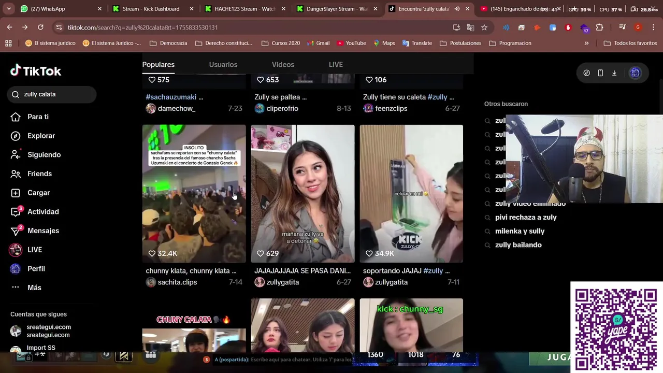Click the address bar URL
This screenshot has width=663, height=373.
pyautogui.click(x=142, y=27)
